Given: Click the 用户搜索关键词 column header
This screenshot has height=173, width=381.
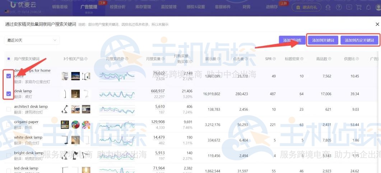Looking at the screenshot, I should pyautogui.click(x=27, y=59).
